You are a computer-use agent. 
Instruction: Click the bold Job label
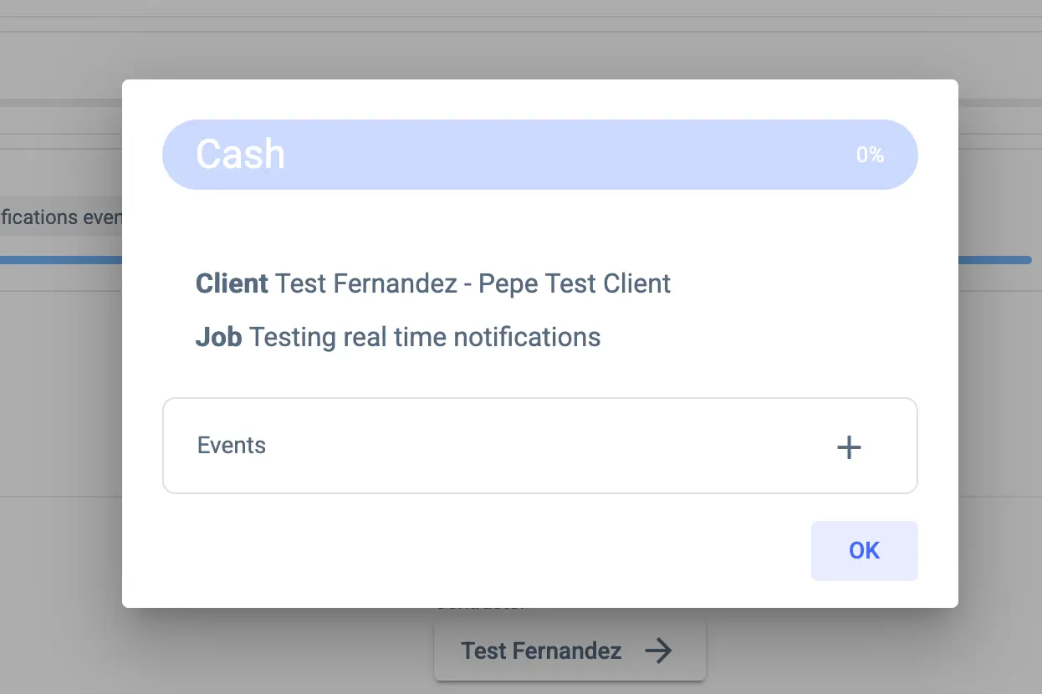click(x=218, y=337)
